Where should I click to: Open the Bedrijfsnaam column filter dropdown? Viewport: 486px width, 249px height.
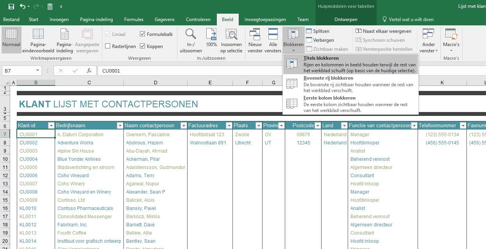click(120, 126)
